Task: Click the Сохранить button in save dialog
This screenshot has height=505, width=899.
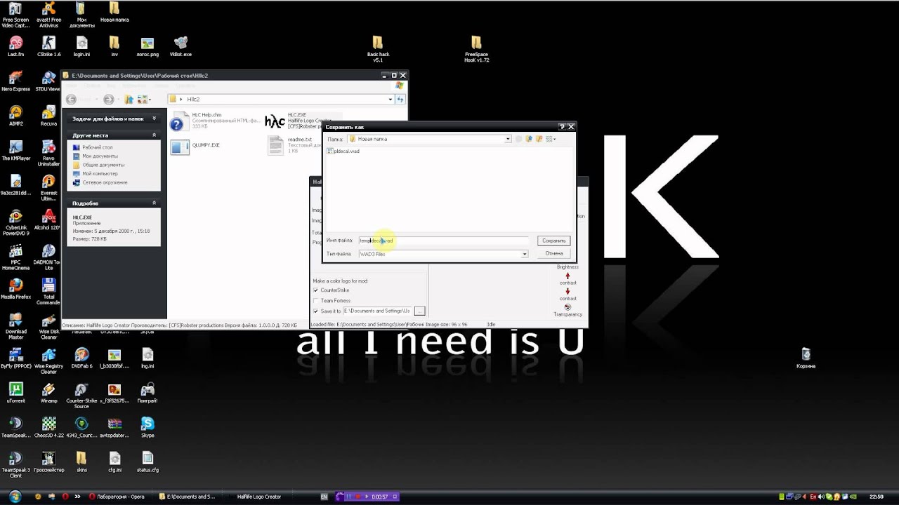Action: [553, 241]
